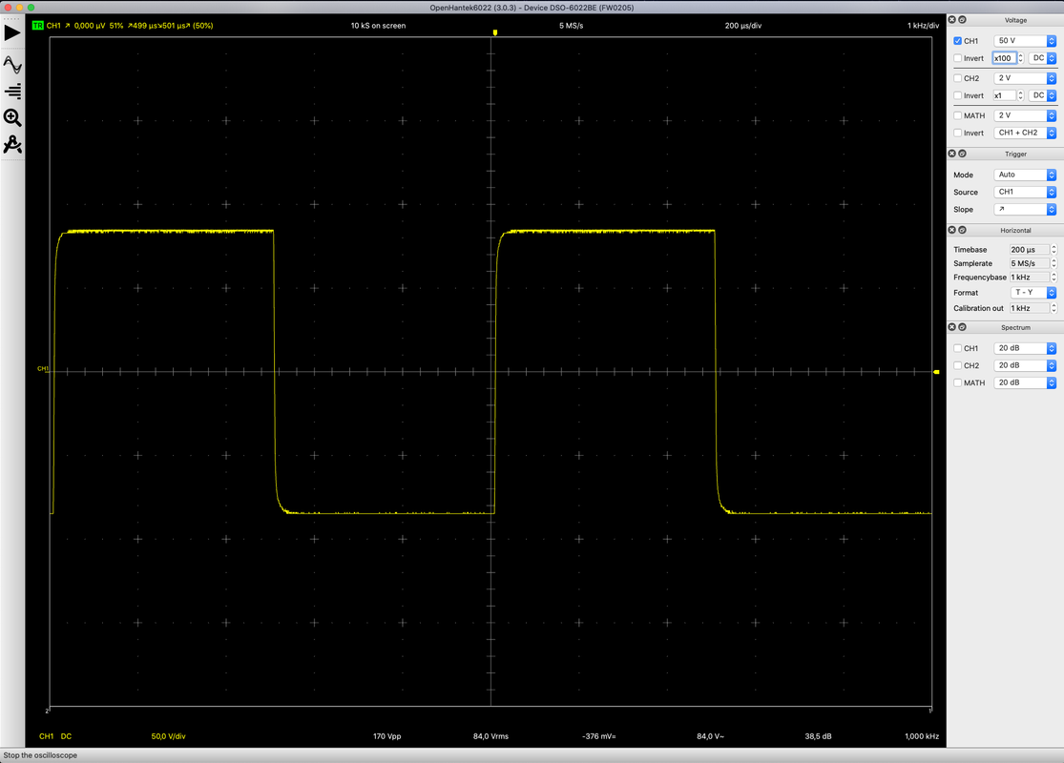Click the Samplerate 5 MS/s field

click(x=1030, y=263)
